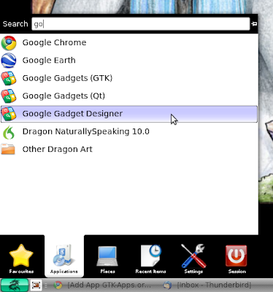Switch to the Favourites tab
This screenshot has width=273, height=292.
pos(21,258)
